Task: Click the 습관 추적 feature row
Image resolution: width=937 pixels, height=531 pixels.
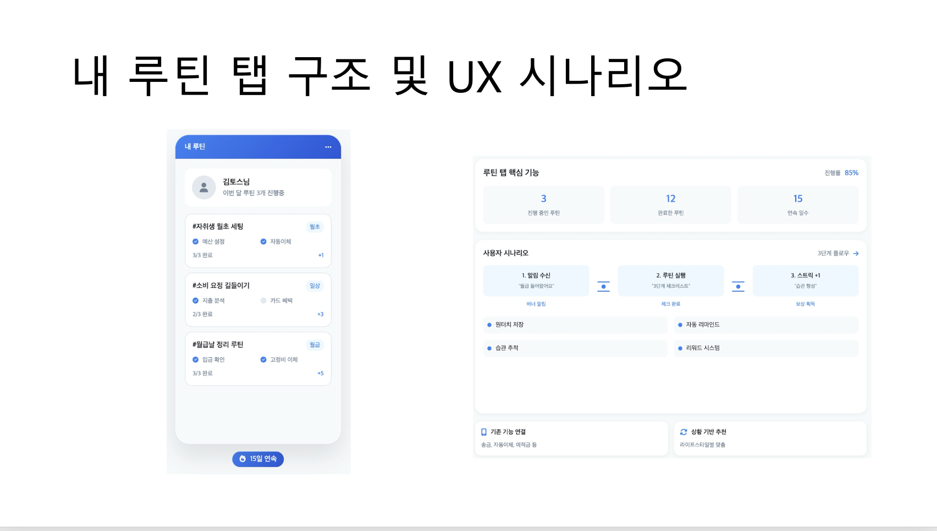Action: click(x=575, y=349)
